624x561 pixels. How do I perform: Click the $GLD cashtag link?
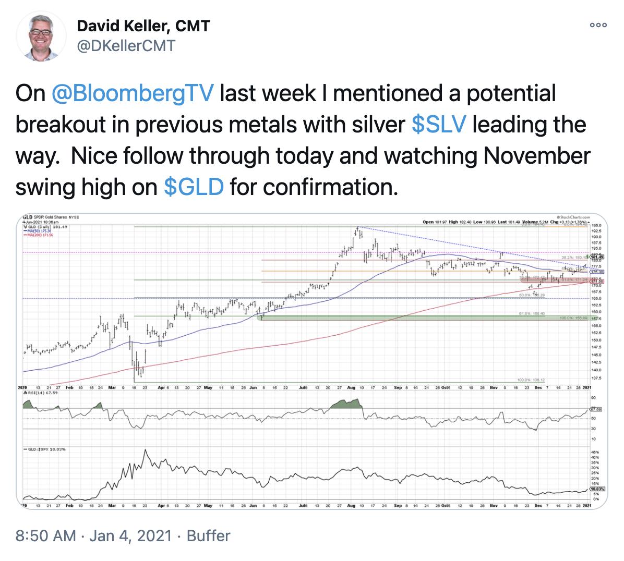click(194, 187)
